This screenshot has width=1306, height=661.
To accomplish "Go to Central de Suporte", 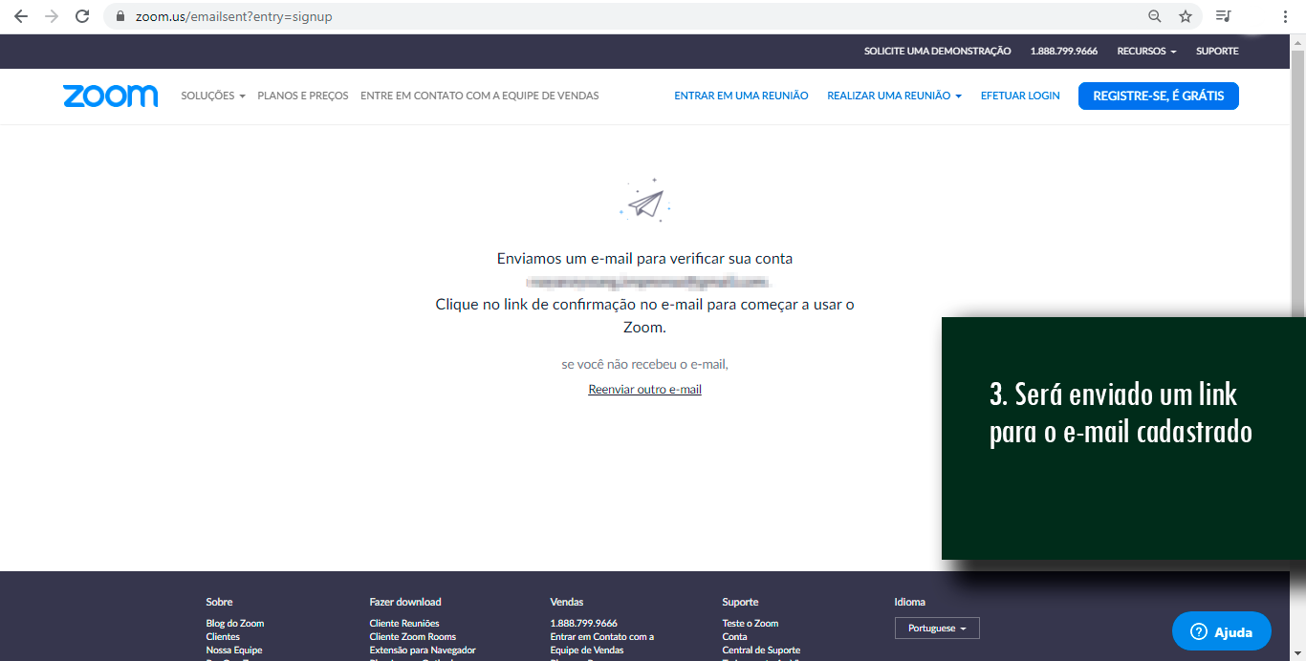I will tap(761, 650).
